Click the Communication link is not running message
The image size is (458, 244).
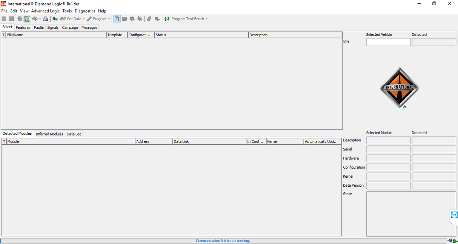pos(223,240)
